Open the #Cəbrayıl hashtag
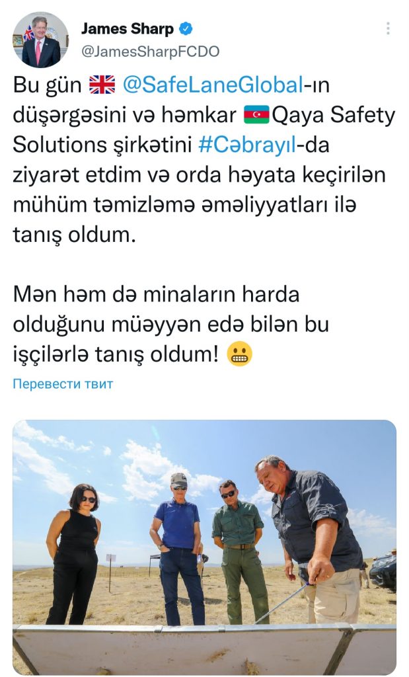The width and height of the screenshot is (409, 677). pyautogui.click(x=248, y=145)
